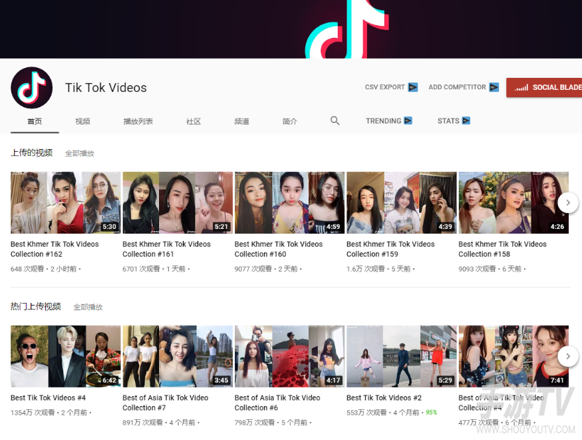The height and width of the screenshot is (440, 582).
Task: Click 全部播放 next to 上传的视频
Action: coord(80,153)
